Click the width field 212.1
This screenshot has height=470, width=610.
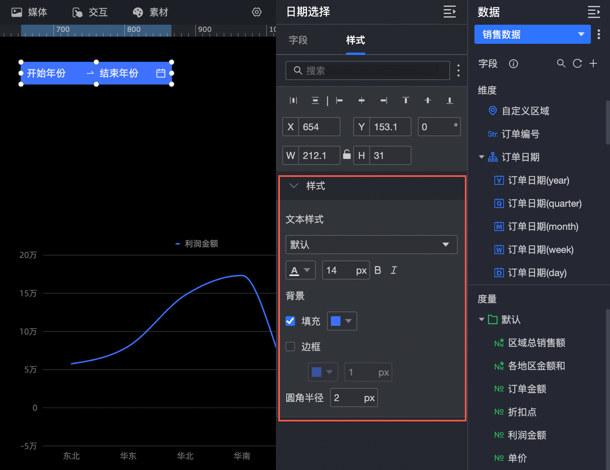tap(319, 155)
